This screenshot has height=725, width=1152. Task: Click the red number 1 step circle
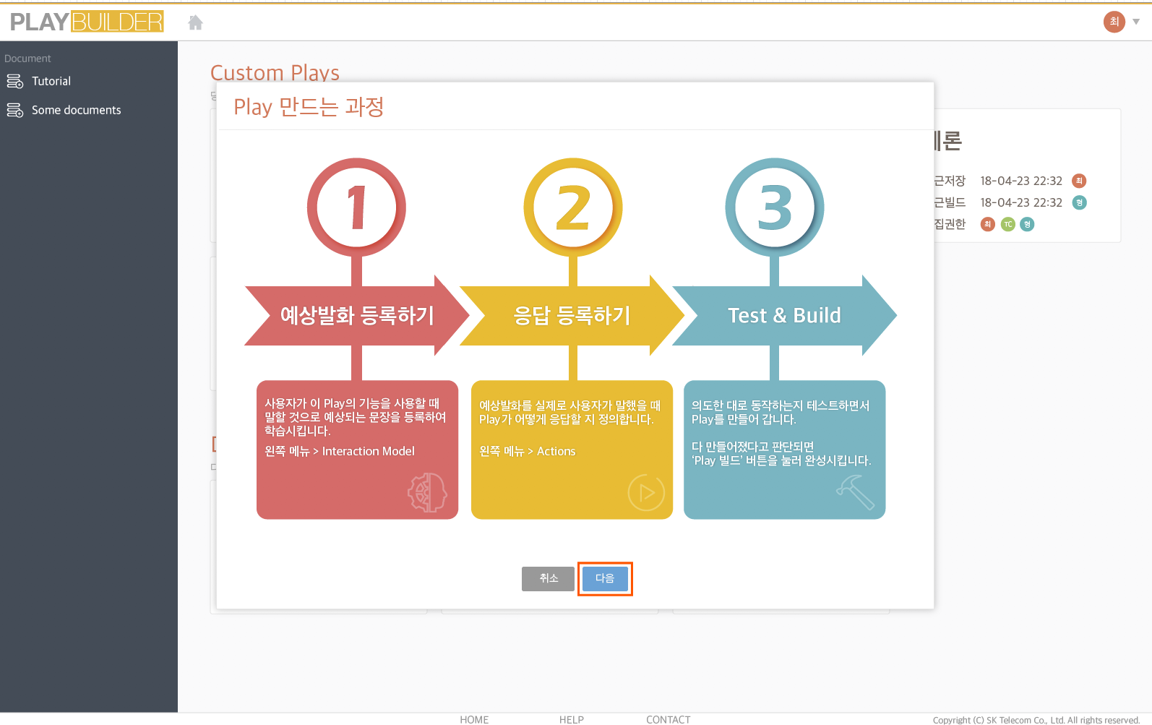(356, 207)
